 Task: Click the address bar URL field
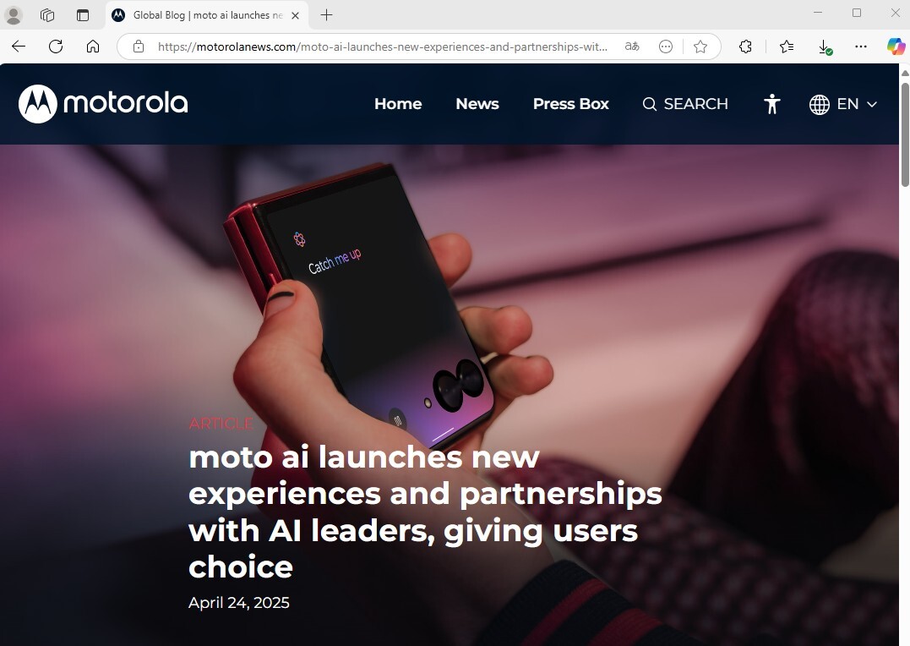click(x=383, y=47)
